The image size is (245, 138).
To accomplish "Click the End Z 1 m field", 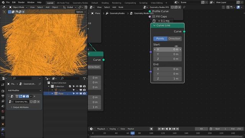I will [167, 79].
